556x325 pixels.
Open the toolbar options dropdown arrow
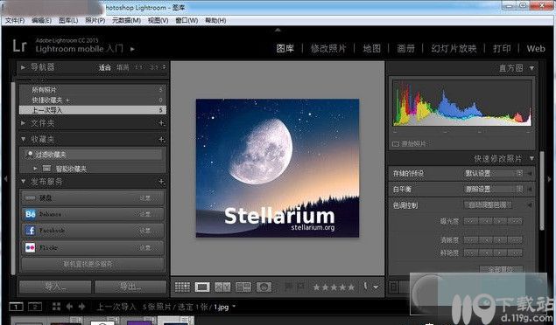tap(376, 287)
